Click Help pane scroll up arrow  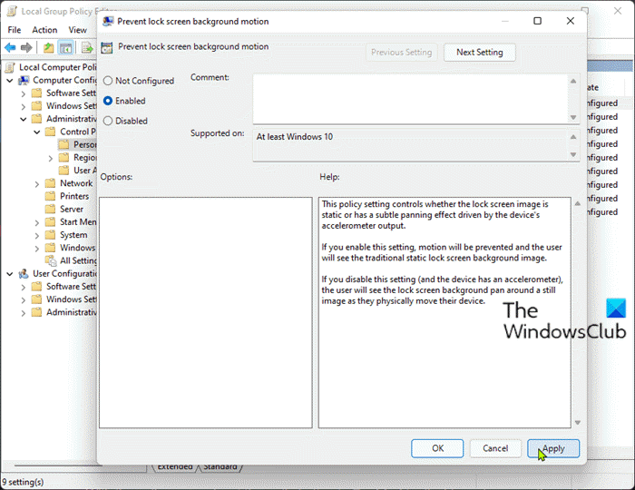578,203
